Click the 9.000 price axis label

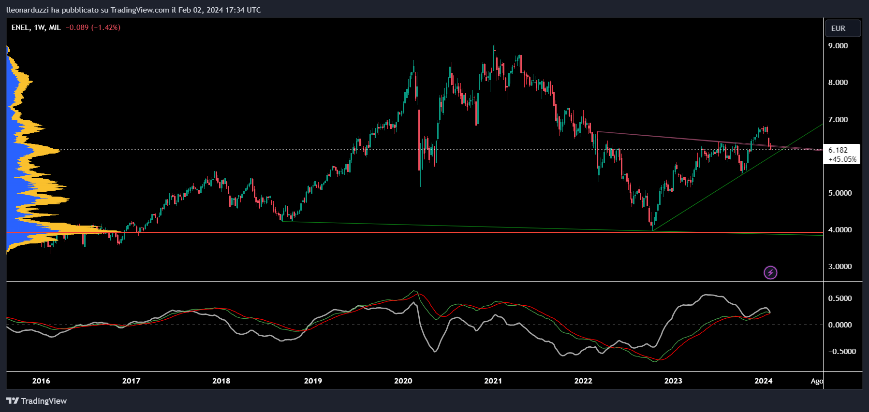pos(838,46)
